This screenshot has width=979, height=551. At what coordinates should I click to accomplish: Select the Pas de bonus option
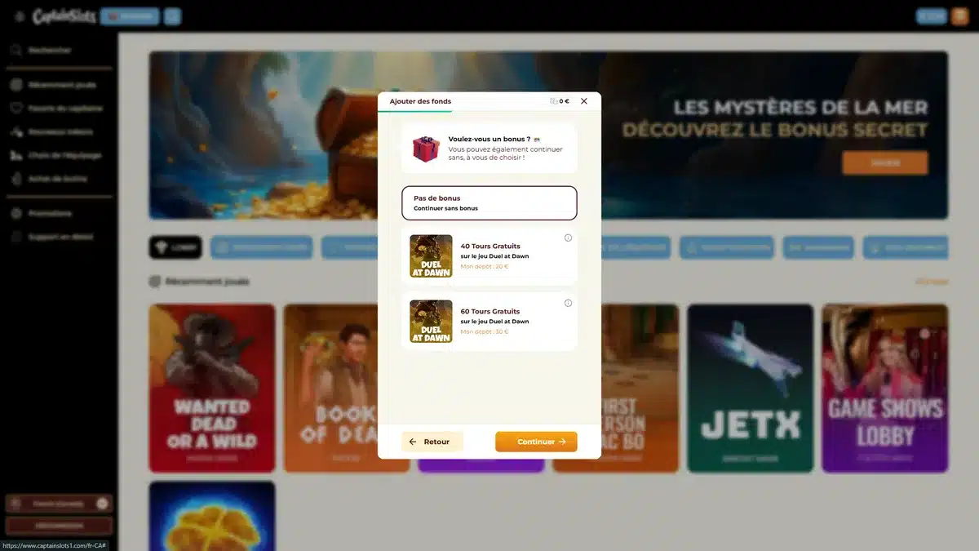[489, 203]
